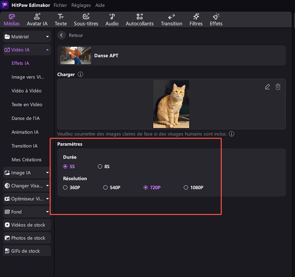Select the 5S duration radio button
Image resolution: width=295 pixels, height=277 pixels.
65,167
